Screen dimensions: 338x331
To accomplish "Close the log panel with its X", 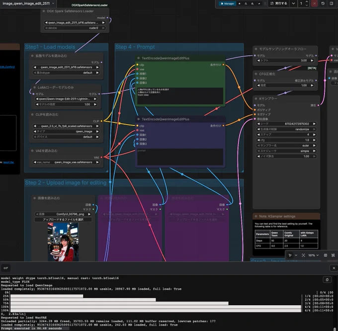I will 334,268.
